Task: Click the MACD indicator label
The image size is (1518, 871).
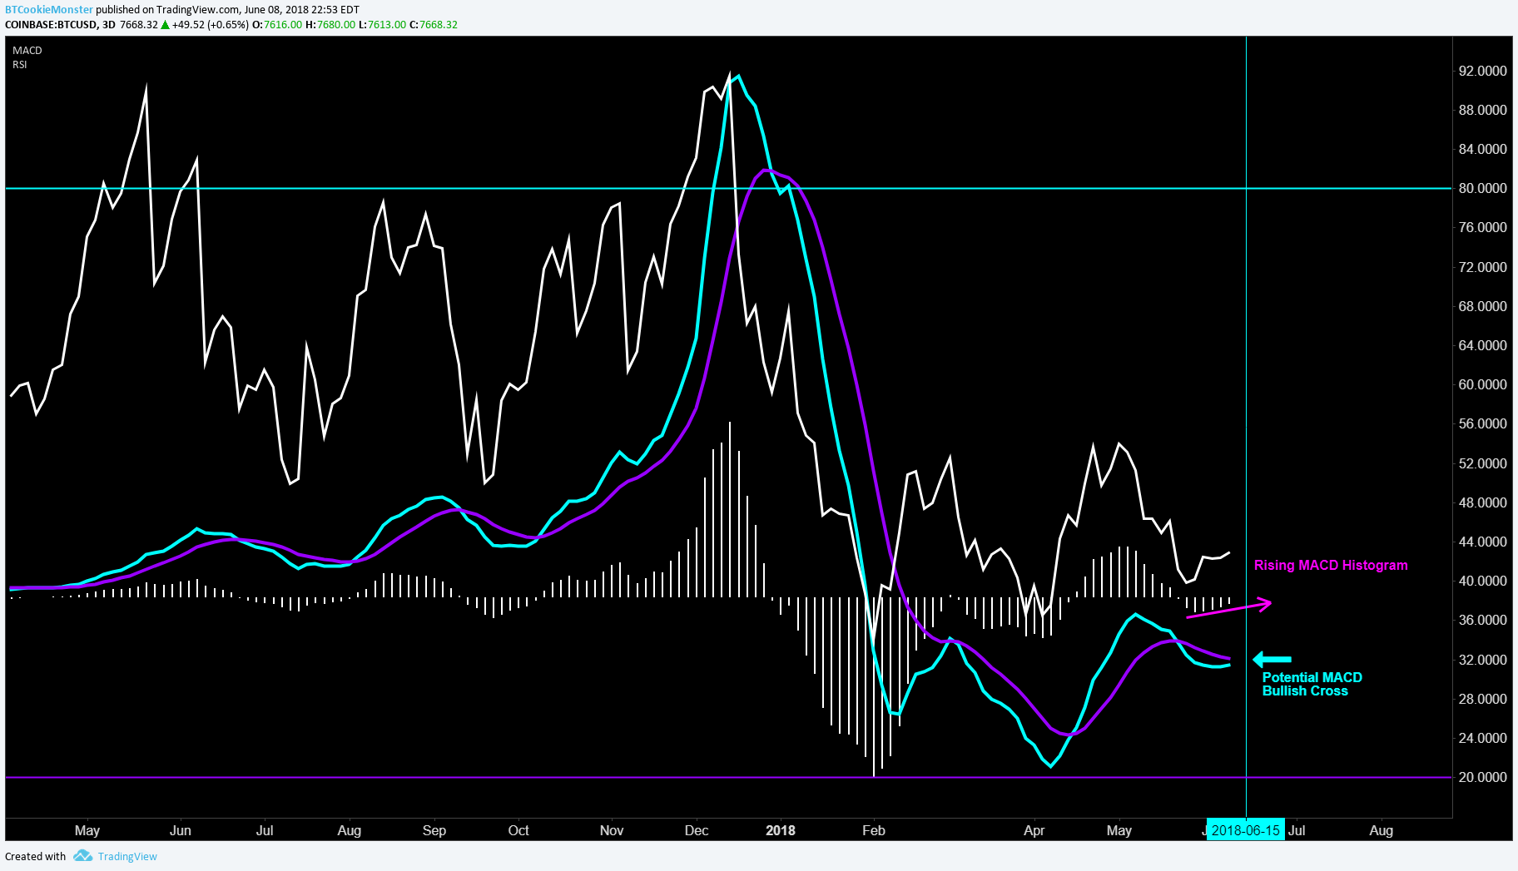Action: (x=27, y=51)
